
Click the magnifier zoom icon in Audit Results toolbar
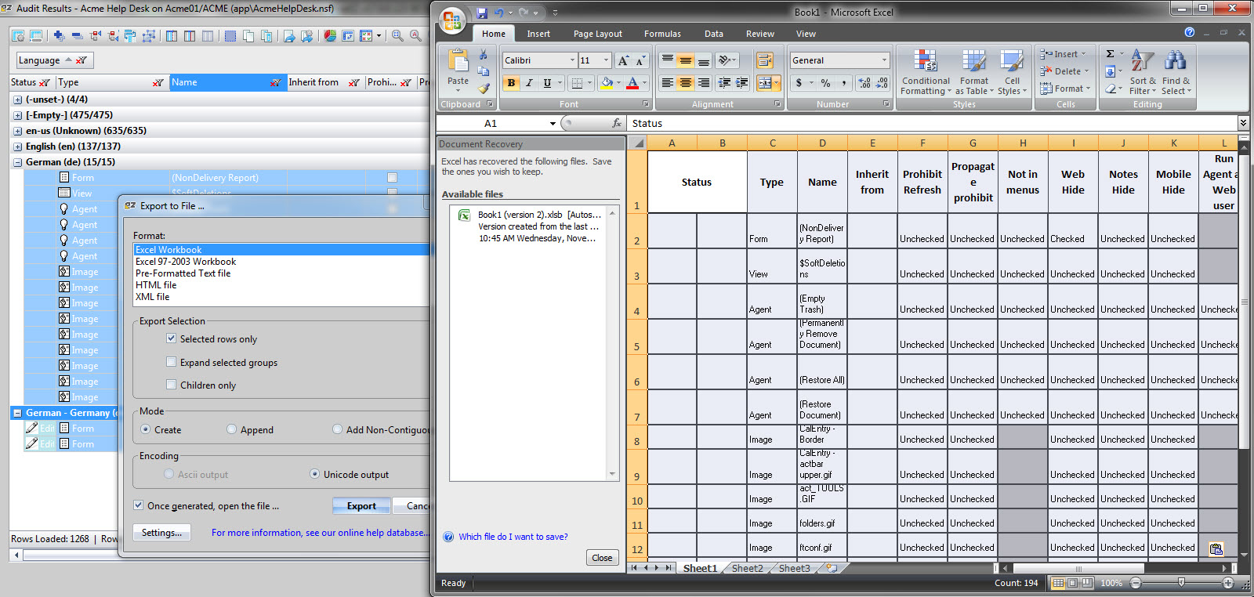point(397,35)
